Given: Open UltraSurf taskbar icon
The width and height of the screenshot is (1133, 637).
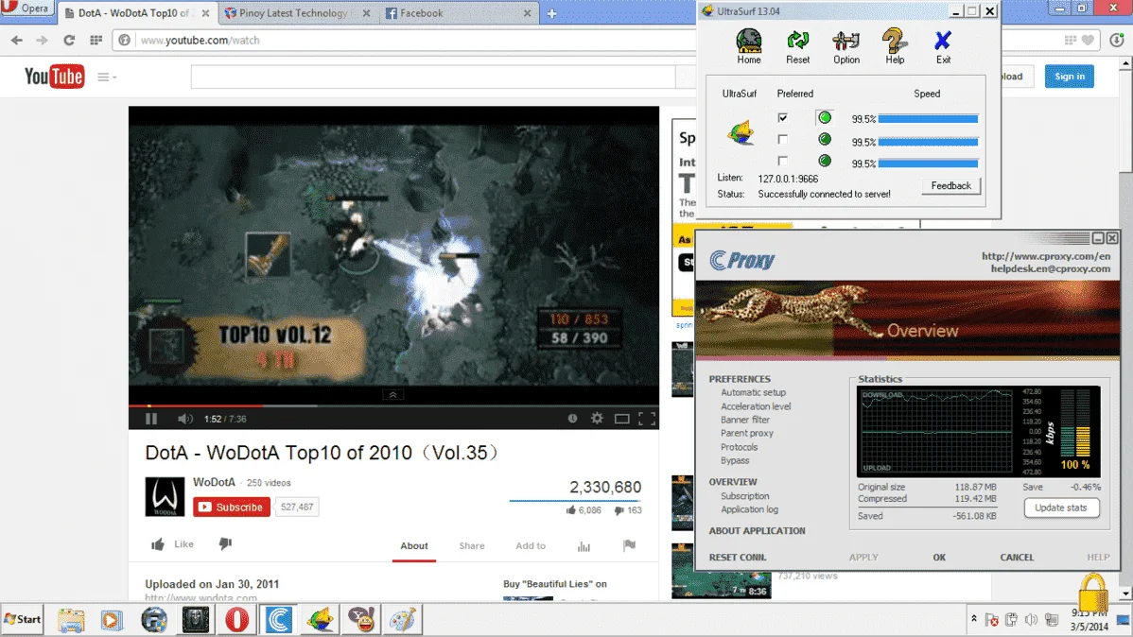Looking at the screenshot, I should [x=320, y=619].
